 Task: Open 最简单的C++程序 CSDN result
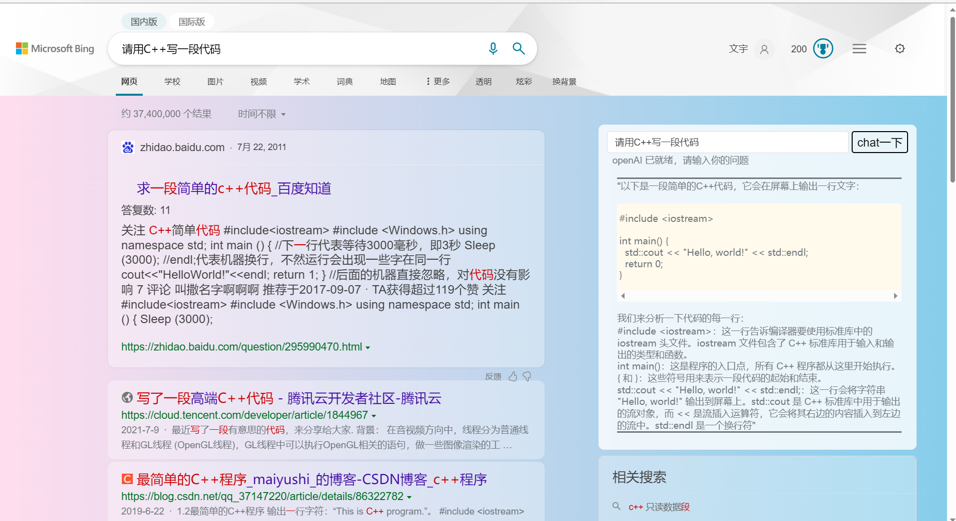coord(312,479)
